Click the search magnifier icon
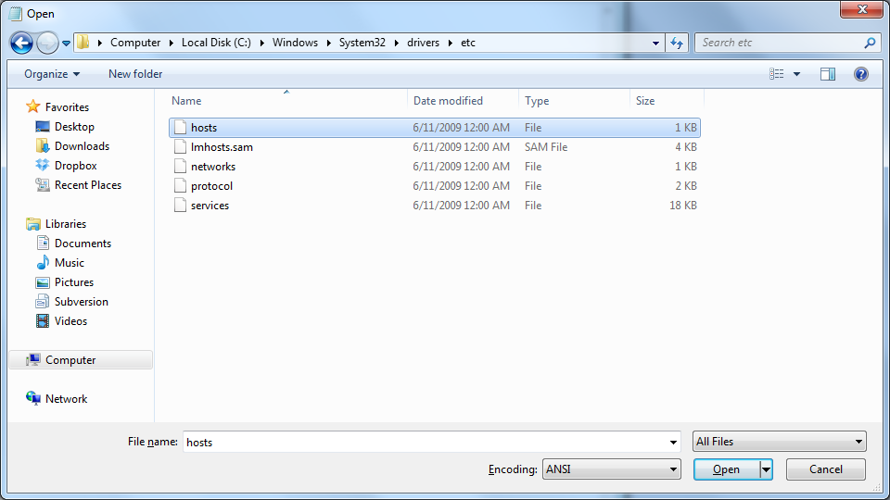The width and height of the screenshot is (890, 500). pyautogui.click(x=870, y=43)
